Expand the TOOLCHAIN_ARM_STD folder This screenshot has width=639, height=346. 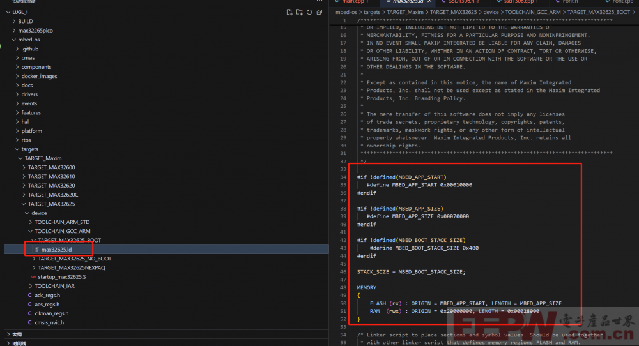(31, 222)
